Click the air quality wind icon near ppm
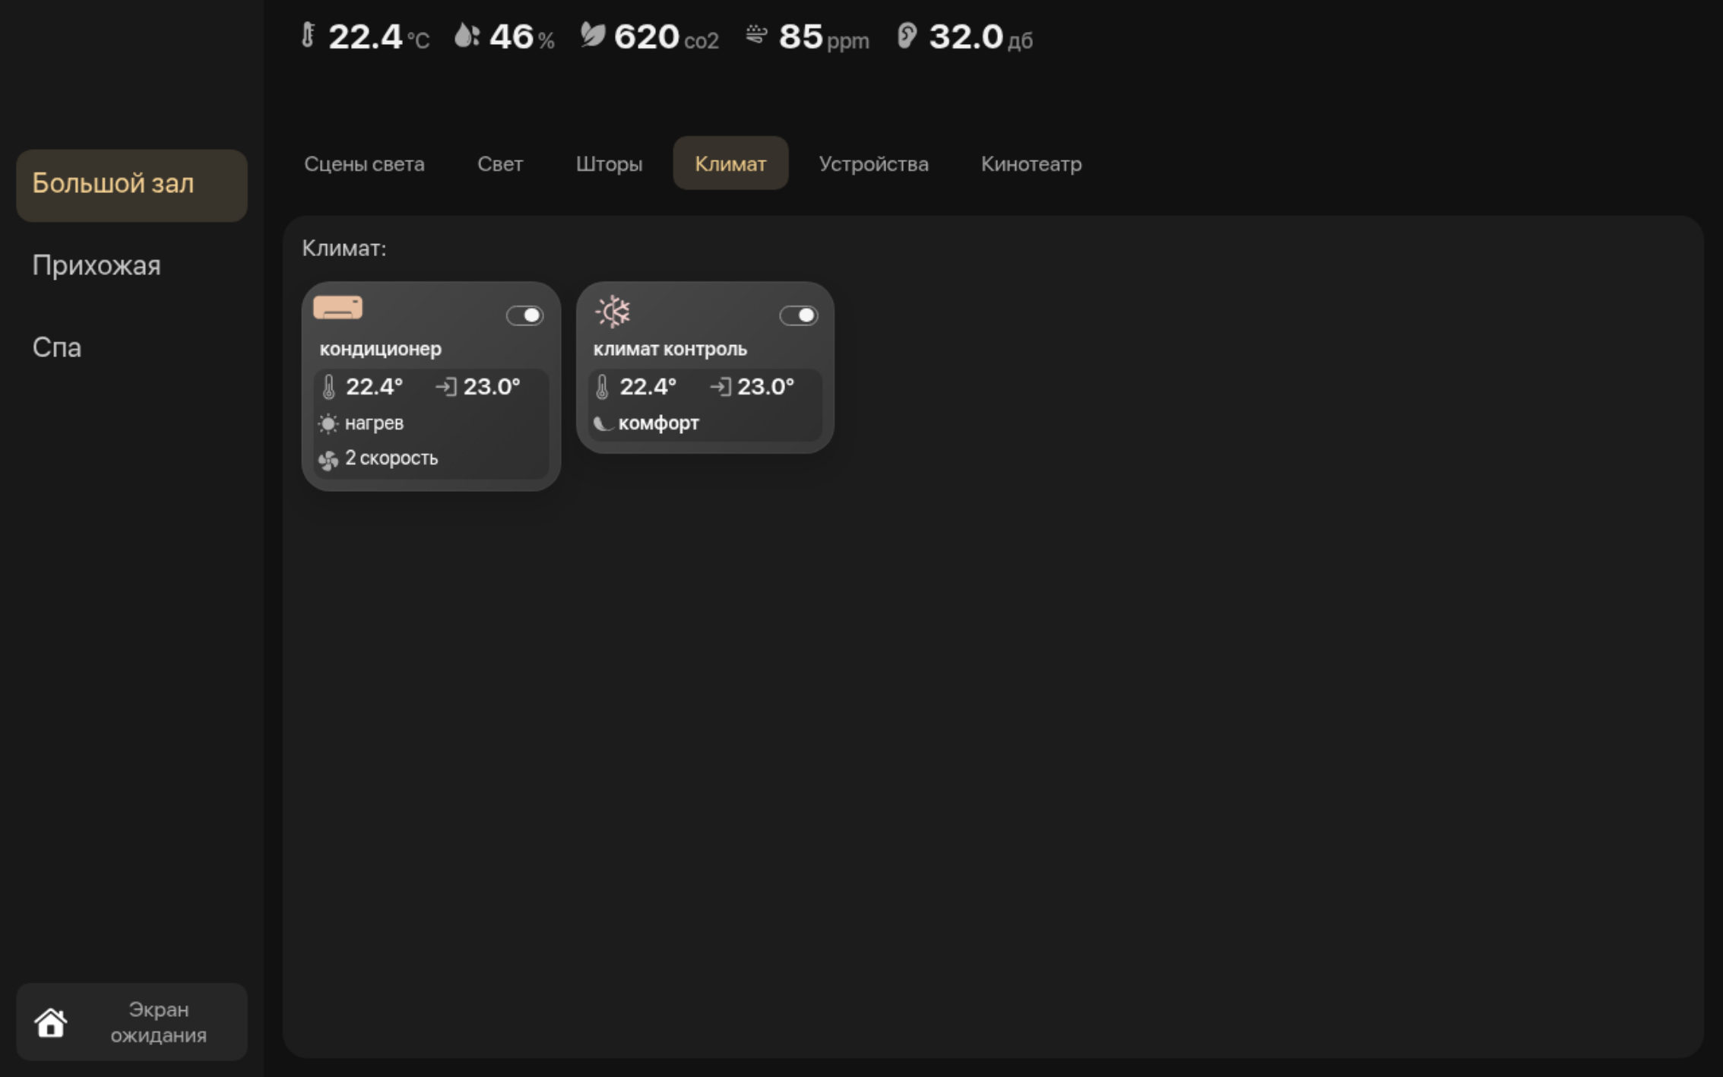Image resolution: width=1723 pixels, height=1077 pixels. [756, 35]
